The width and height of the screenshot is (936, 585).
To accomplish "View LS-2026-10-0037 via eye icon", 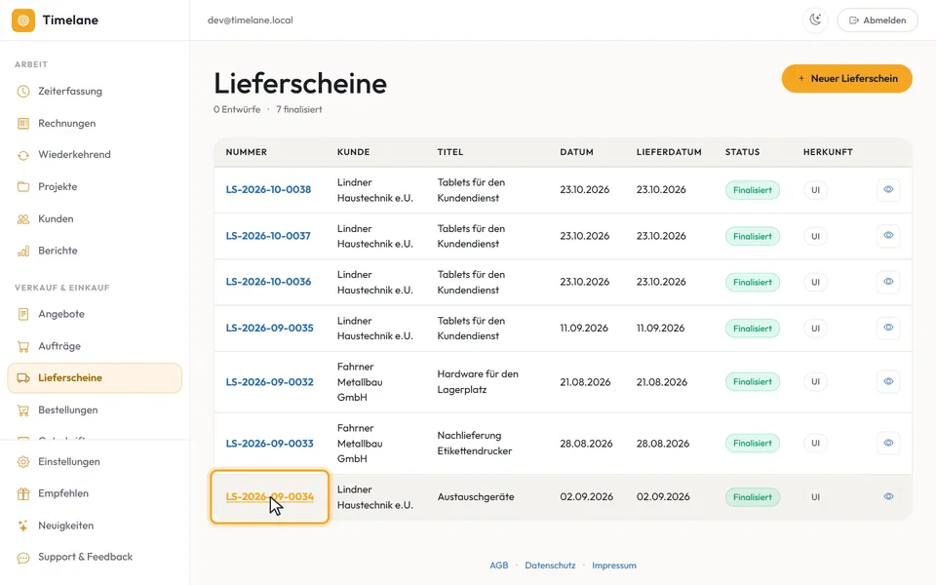I will (888, 235).
